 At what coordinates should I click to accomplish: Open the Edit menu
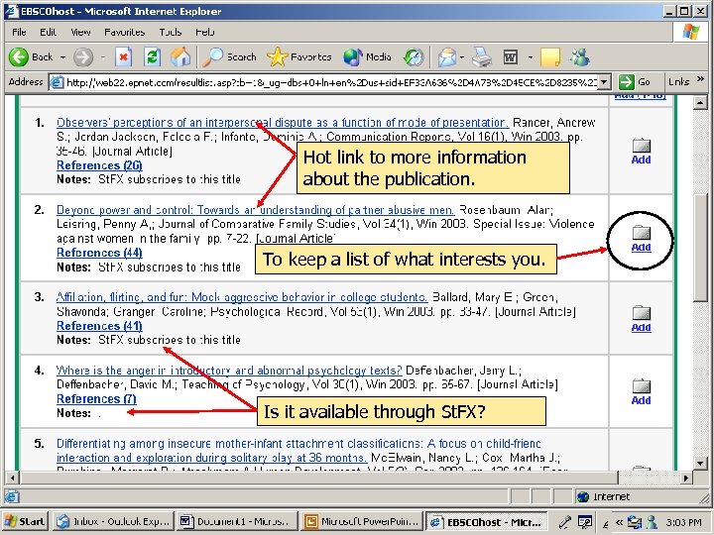(48, 32)
